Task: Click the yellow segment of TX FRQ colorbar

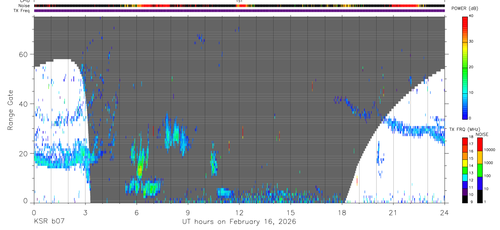Action: click(465, 163)
